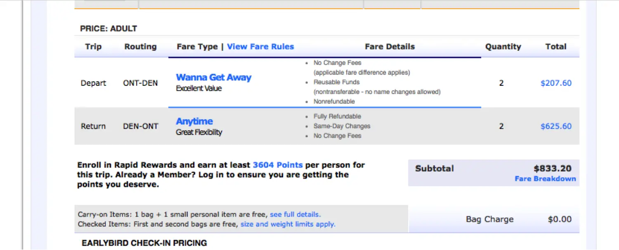Click the EARLYBIRD CHECK-IN PRICING heading
The image size is (619, 250).
point(144,243)
